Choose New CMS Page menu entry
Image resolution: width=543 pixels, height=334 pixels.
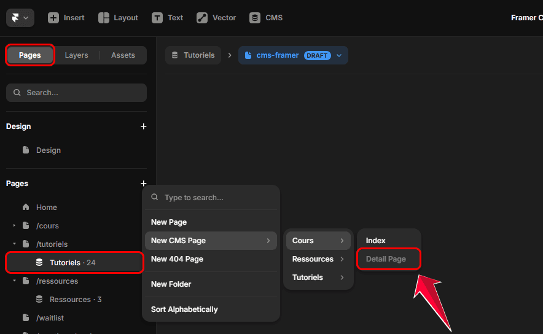pyautogui.click(x=211, y=241)
